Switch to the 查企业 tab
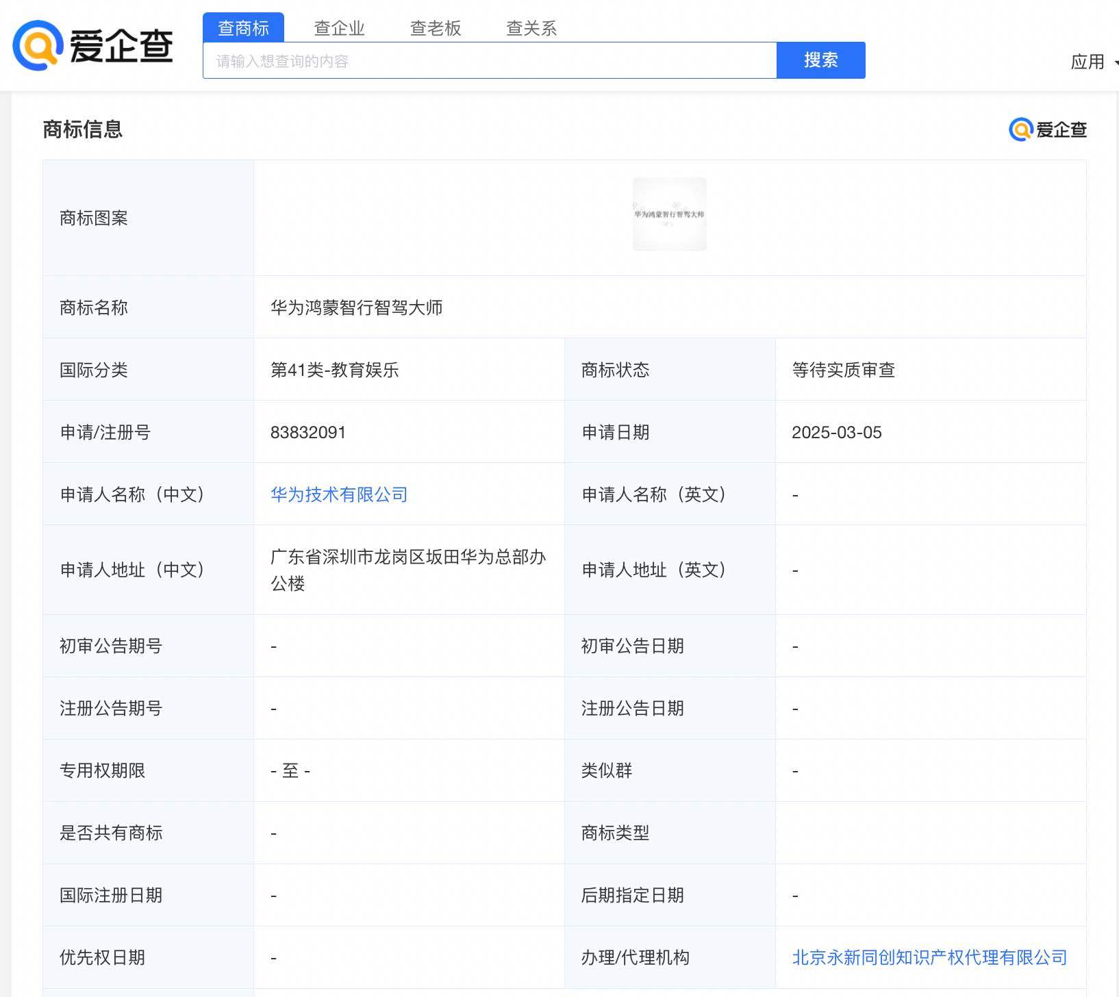Screen dimensions: 1119x997 coord(339,28)
